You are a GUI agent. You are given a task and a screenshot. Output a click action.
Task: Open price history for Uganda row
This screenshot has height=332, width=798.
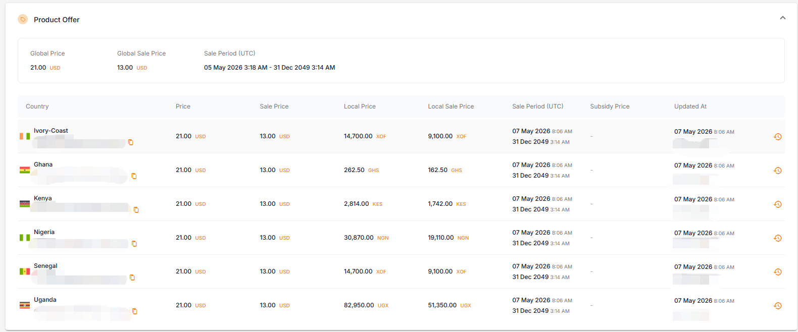(x=778, y=306)
